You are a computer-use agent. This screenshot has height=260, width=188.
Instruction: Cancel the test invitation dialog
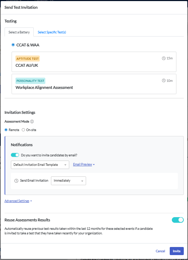coord(160,251)
